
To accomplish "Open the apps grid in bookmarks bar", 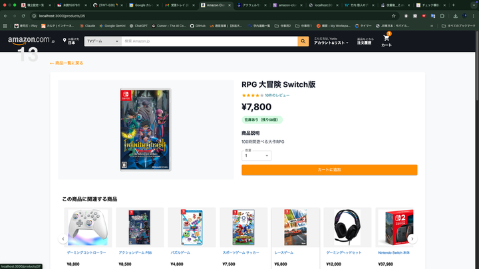I will click(5, 26).
